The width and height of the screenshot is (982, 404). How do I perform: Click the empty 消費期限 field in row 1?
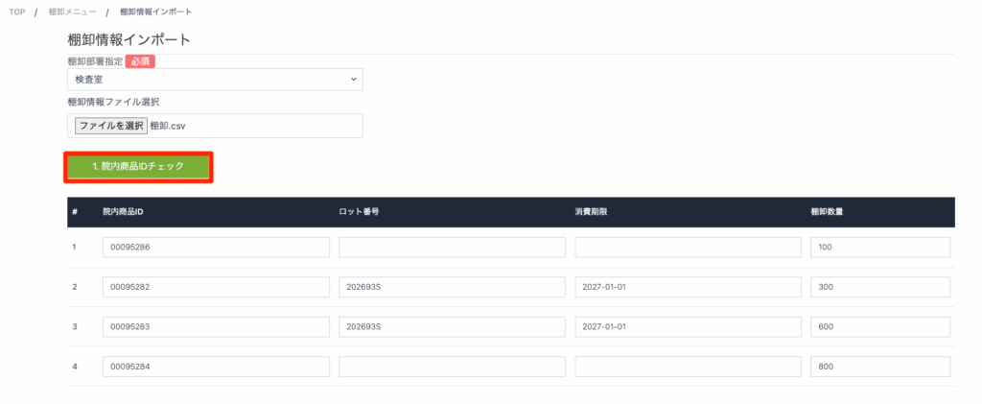(688, 248)
